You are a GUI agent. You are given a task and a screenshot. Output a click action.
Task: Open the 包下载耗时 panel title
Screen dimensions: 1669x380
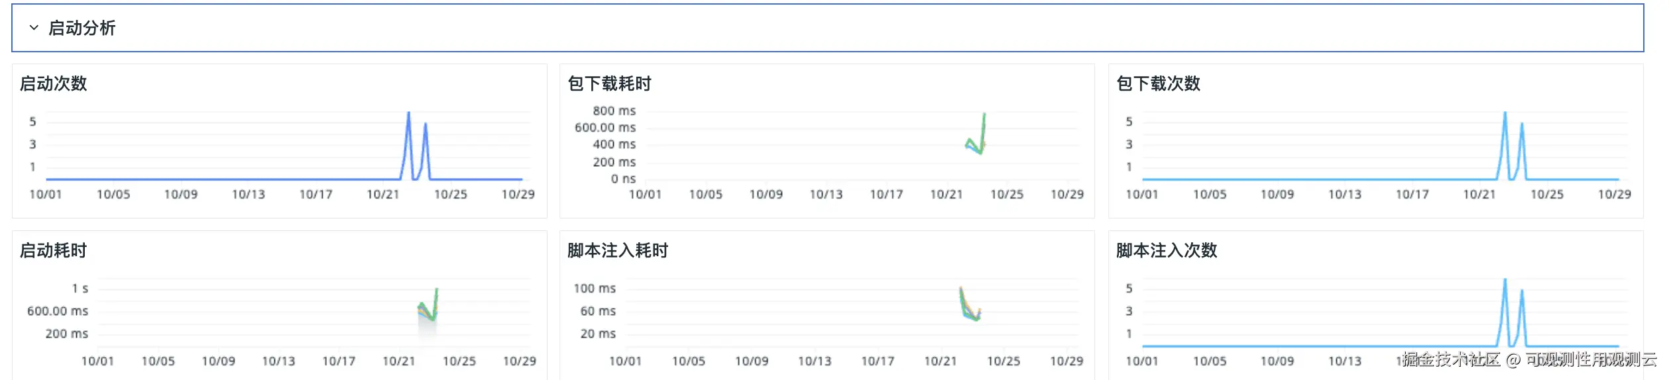click(609, 83)
